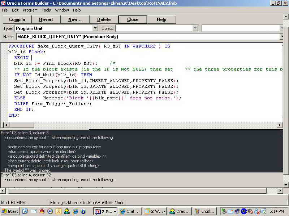The height and width of the screenshot is (216, 289).
Task: Open the Name dropdown for MAKE_BLOCK_QUERY_ONLY
Action: tap(282, 36)
